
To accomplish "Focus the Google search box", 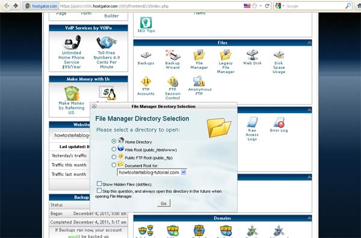I will click(x=315, y=6).
